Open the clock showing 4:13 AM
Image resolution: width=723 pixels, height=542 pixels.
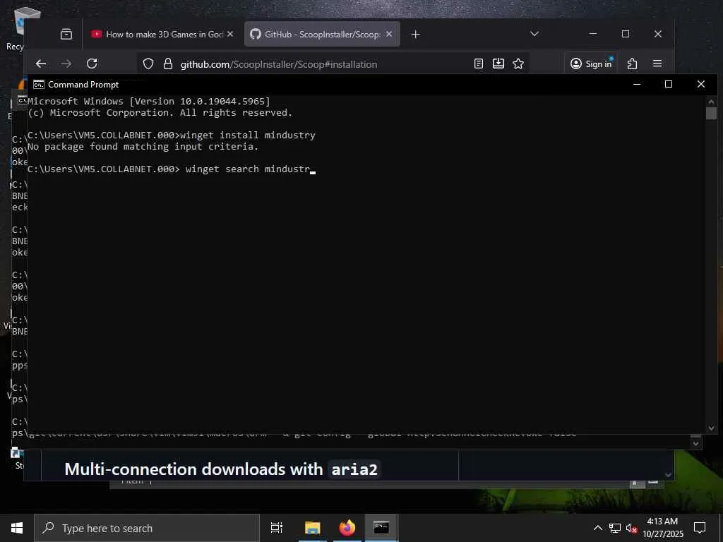click(x=662, y=528)
